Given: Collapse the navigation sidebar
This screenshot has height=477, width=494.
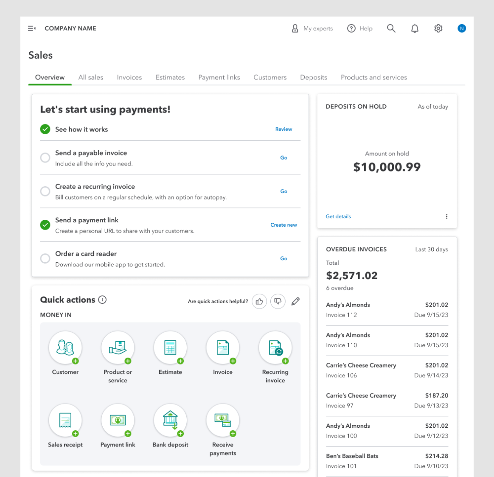Looking at the screenshot, I should [31, 28].
